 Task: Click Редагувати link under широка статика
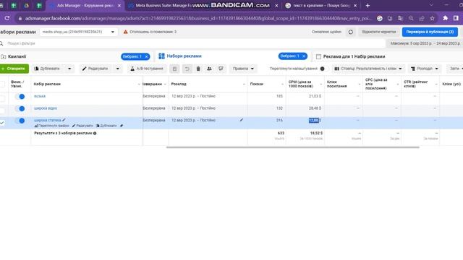point(82,126)
